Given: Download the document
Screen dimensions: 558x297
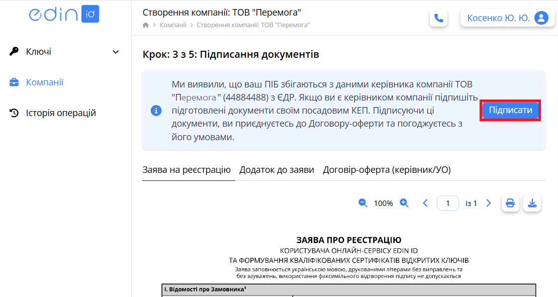Looking at the screenshot, I should tap(532, 203).
